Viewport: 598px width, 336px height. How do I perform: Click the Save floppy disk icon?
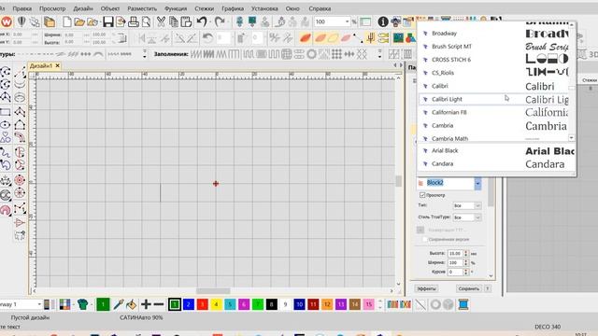[108, 22]
